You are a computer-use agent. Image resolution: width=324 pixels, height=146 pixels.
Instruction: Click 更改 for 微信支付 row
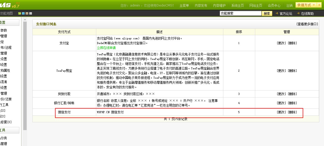pyautogui.click(x=281, y=112)
